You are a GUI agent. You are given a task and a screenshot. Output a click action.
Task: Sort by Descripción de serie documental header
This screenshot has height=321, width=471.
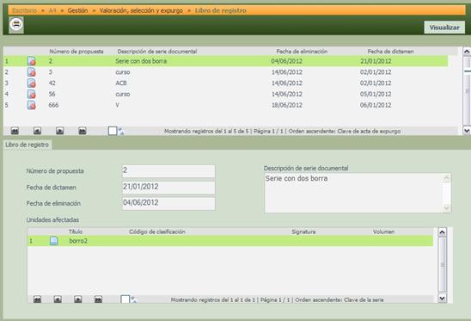pos(157,52)
